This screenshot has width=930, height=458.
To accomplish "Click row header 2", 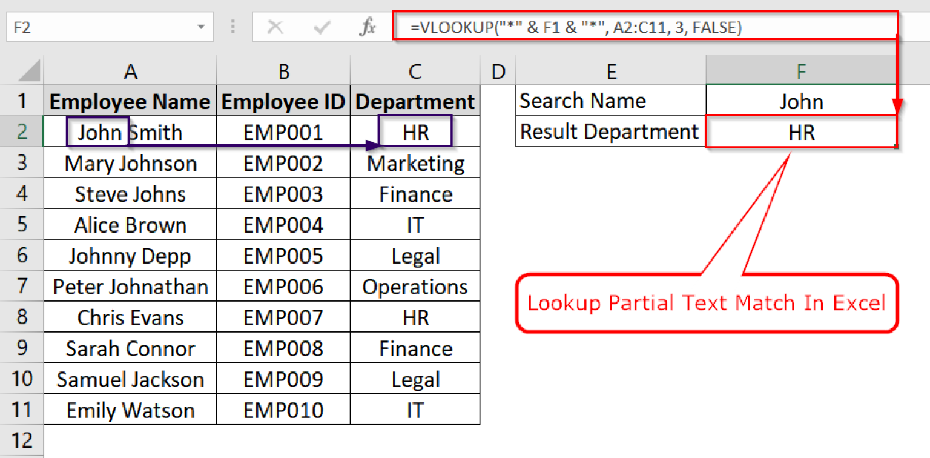I will tap(22, 131).
